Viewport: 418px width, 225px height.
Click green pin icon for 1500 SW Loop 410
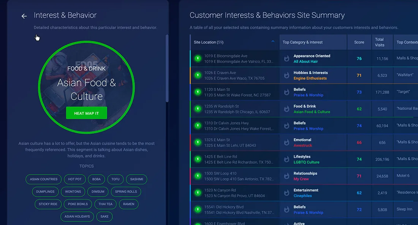(198, 176)
